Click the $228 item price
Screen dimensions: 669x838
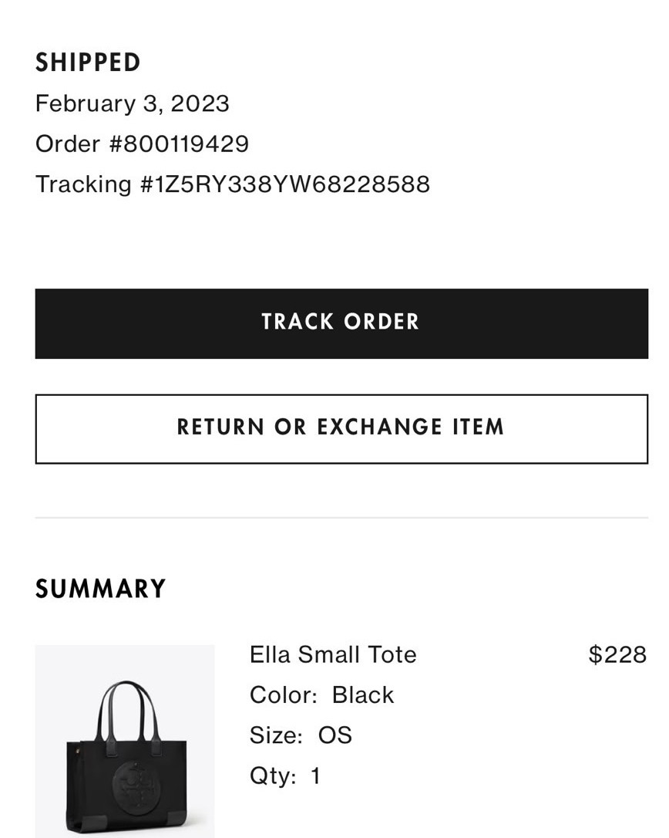[617, 654]
